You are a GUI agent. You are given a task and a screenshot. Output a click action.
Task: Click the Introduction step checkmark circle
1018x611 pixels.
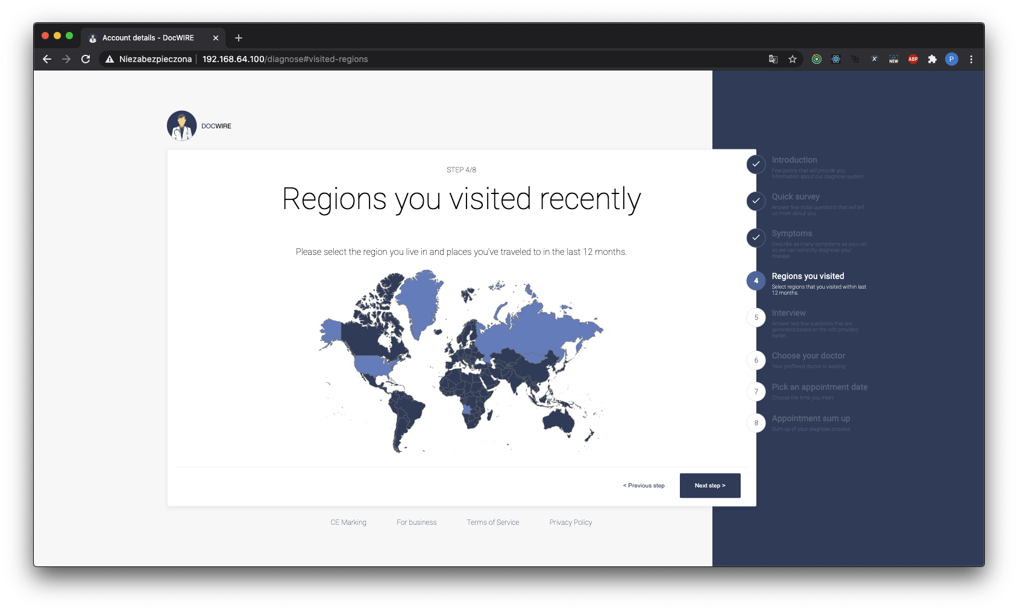pyautogui.click(x=756, y=164)
